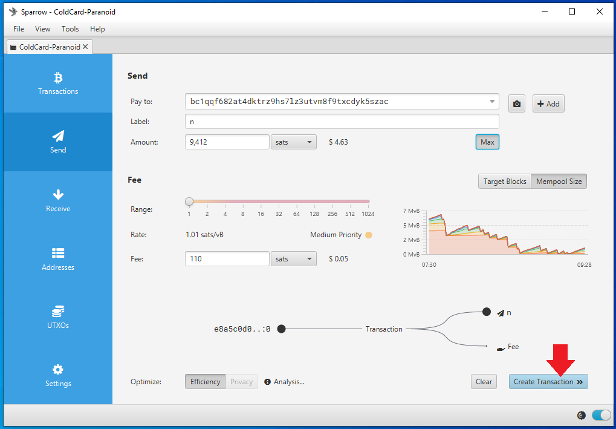Click the '64' tick on the Range slider

[297, 214]
